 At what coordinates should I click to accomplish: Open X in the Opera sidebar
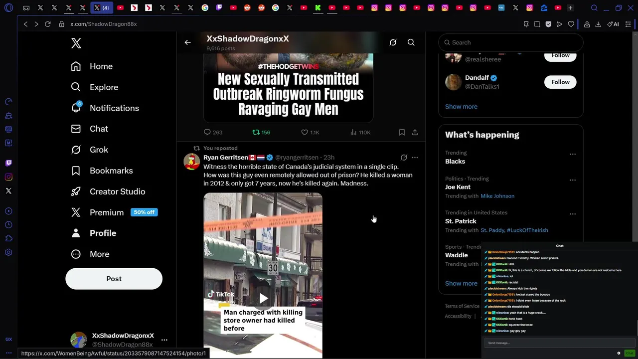(8, 191)
